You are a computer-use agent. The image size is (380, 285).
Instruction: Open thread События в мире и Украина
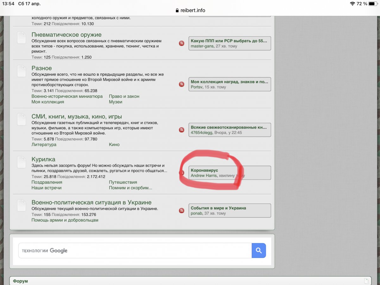(x=218, y=208)
